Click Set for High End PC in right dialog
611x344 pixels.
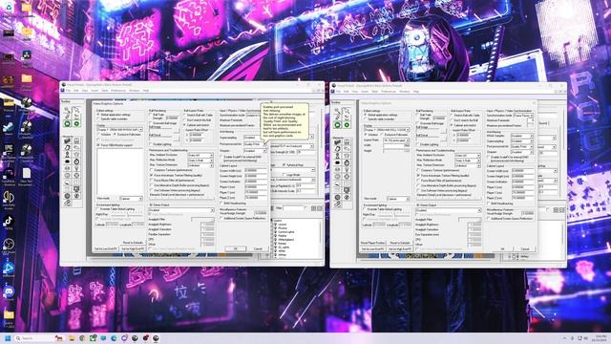tap(400, 248)
